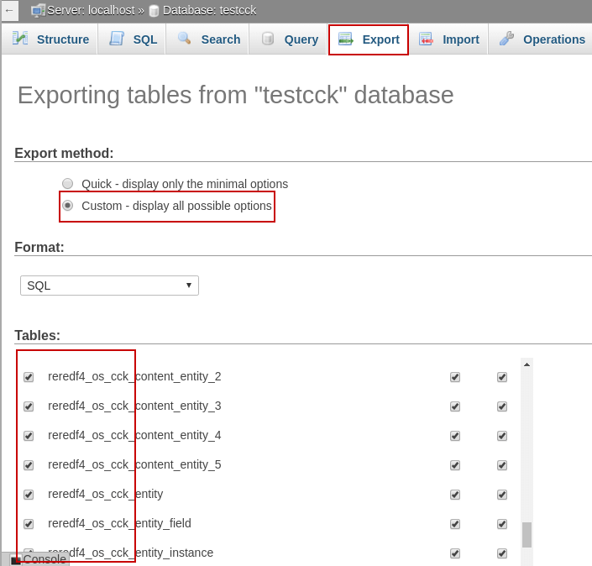592x566 pixels.
Task: Select the Quick export method radio
Action: point(68,184)
